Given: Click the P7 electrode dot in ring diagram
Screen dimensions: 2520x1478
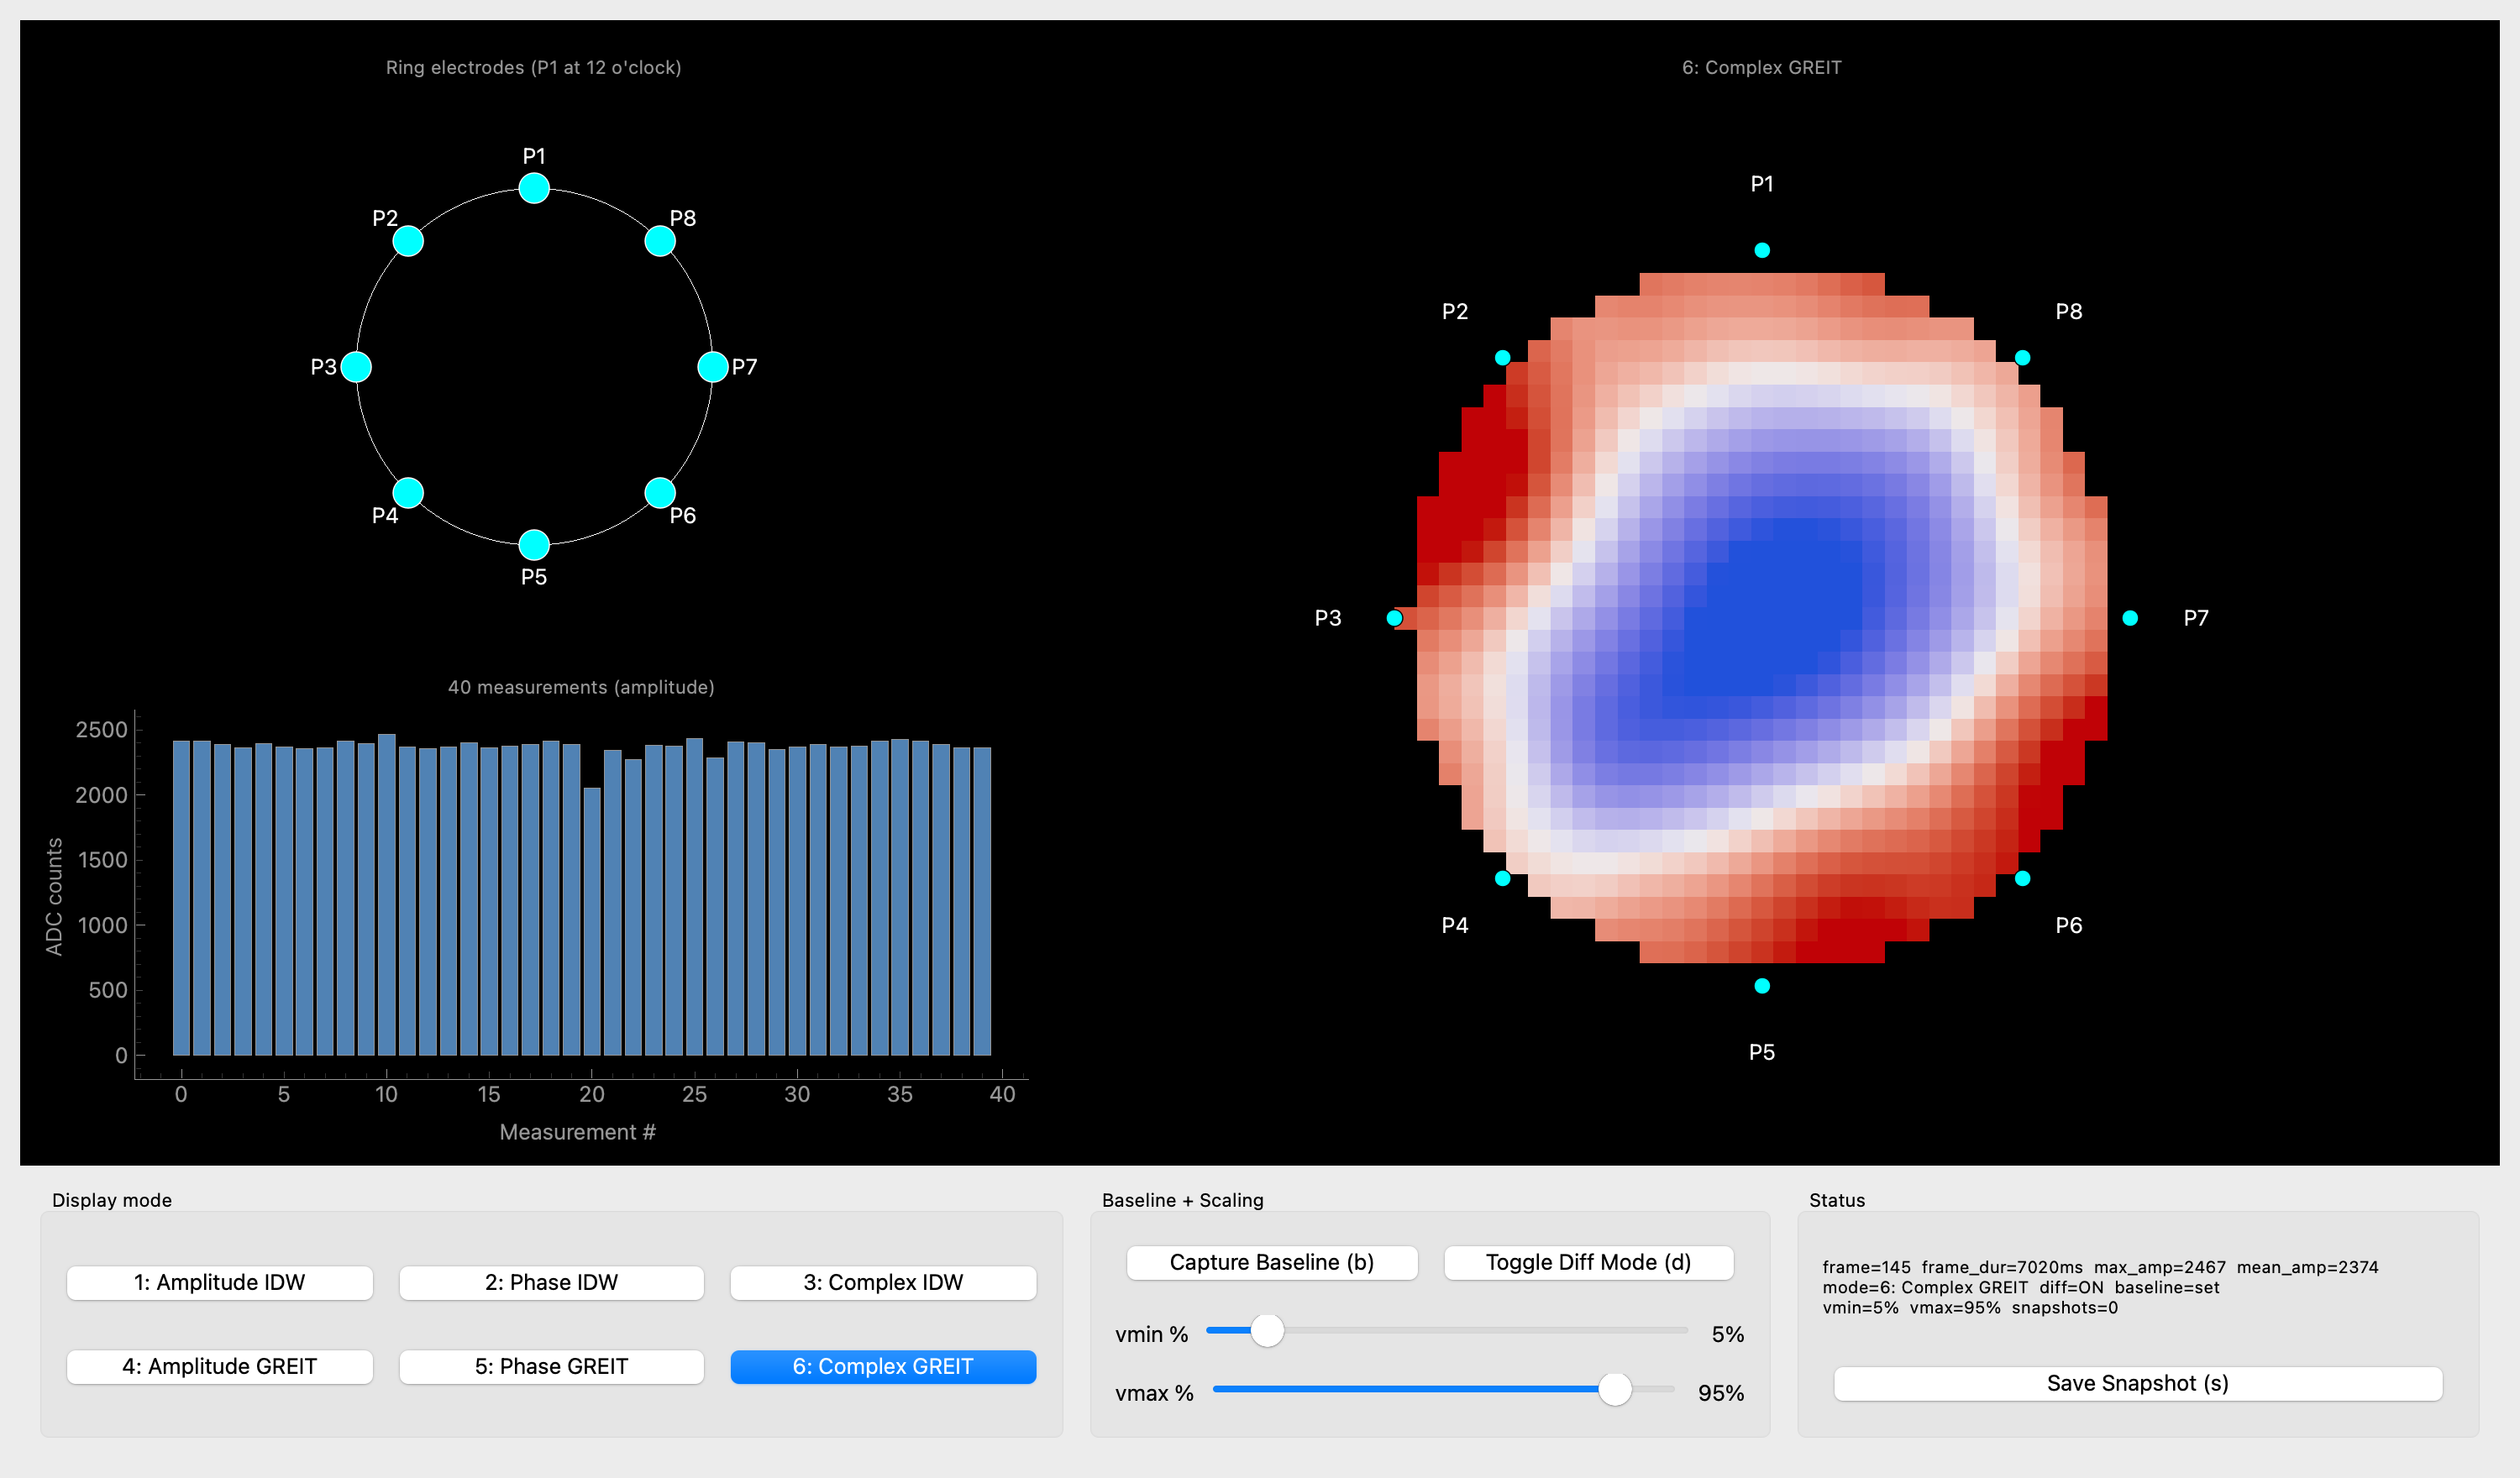Looking at the screenshot, I should coord(712,367).
